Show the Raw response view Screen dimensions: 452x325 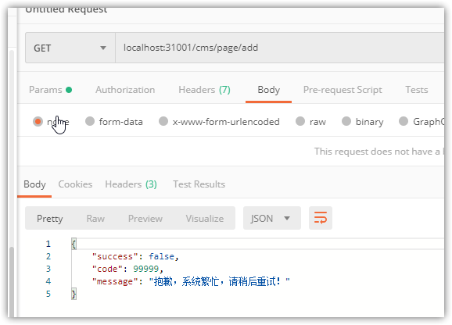coord(95,219)
